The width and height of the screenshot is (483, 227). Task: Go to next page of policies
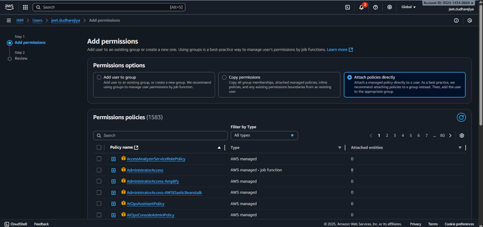pyautogui.click(x=450, y=135)
